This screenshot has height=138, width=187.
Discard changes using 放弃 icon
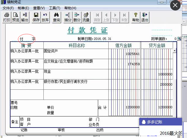click(x=45, y=17)
